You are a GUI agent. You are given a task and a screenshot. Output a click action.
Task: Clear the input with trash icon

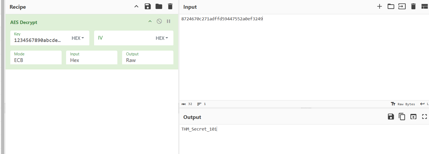pos(413,7)
